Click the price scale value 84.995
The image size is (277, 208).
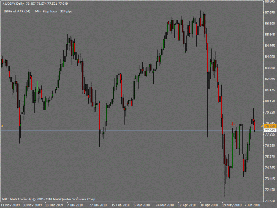coord(270,46)
